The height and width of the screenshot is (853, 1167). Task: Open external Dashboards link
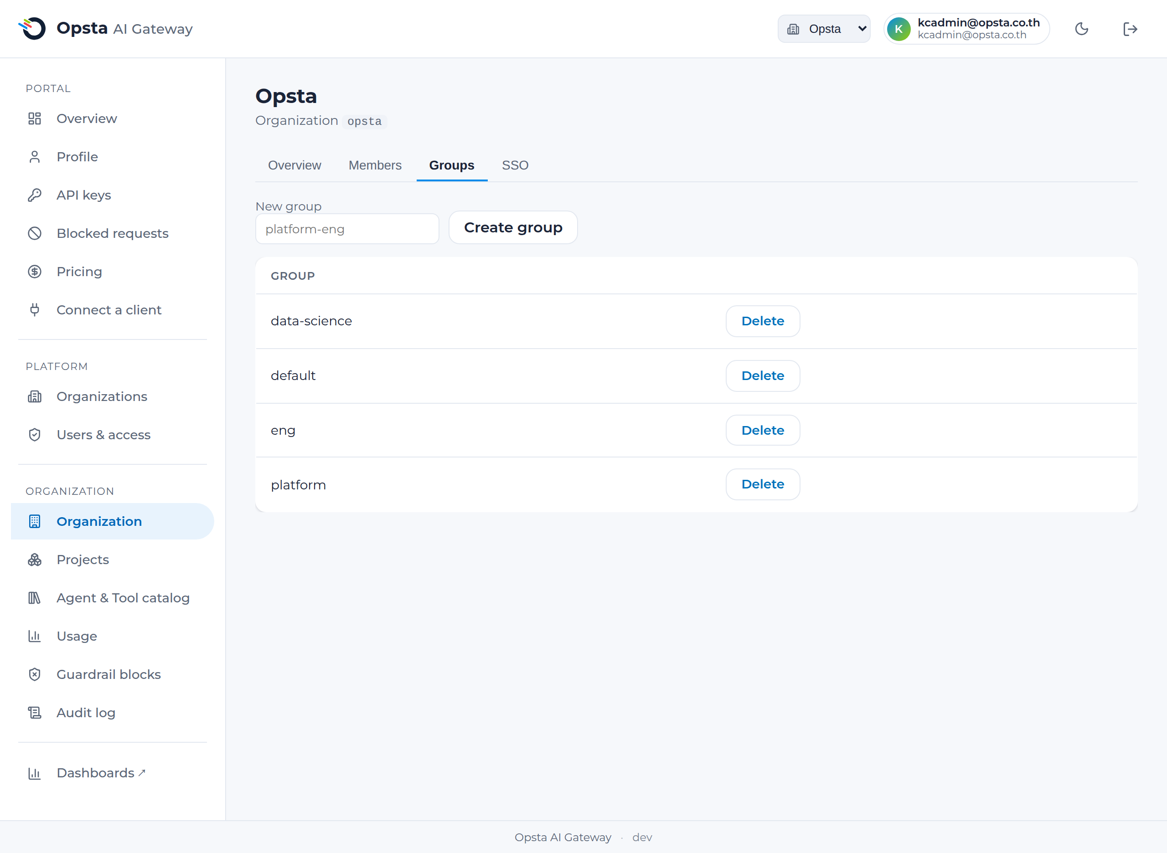click(112, 773)
